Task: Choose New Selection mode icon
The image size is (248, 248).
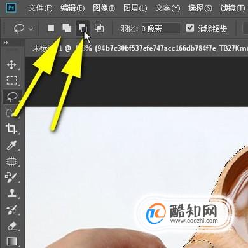Action: click(51, 28)
